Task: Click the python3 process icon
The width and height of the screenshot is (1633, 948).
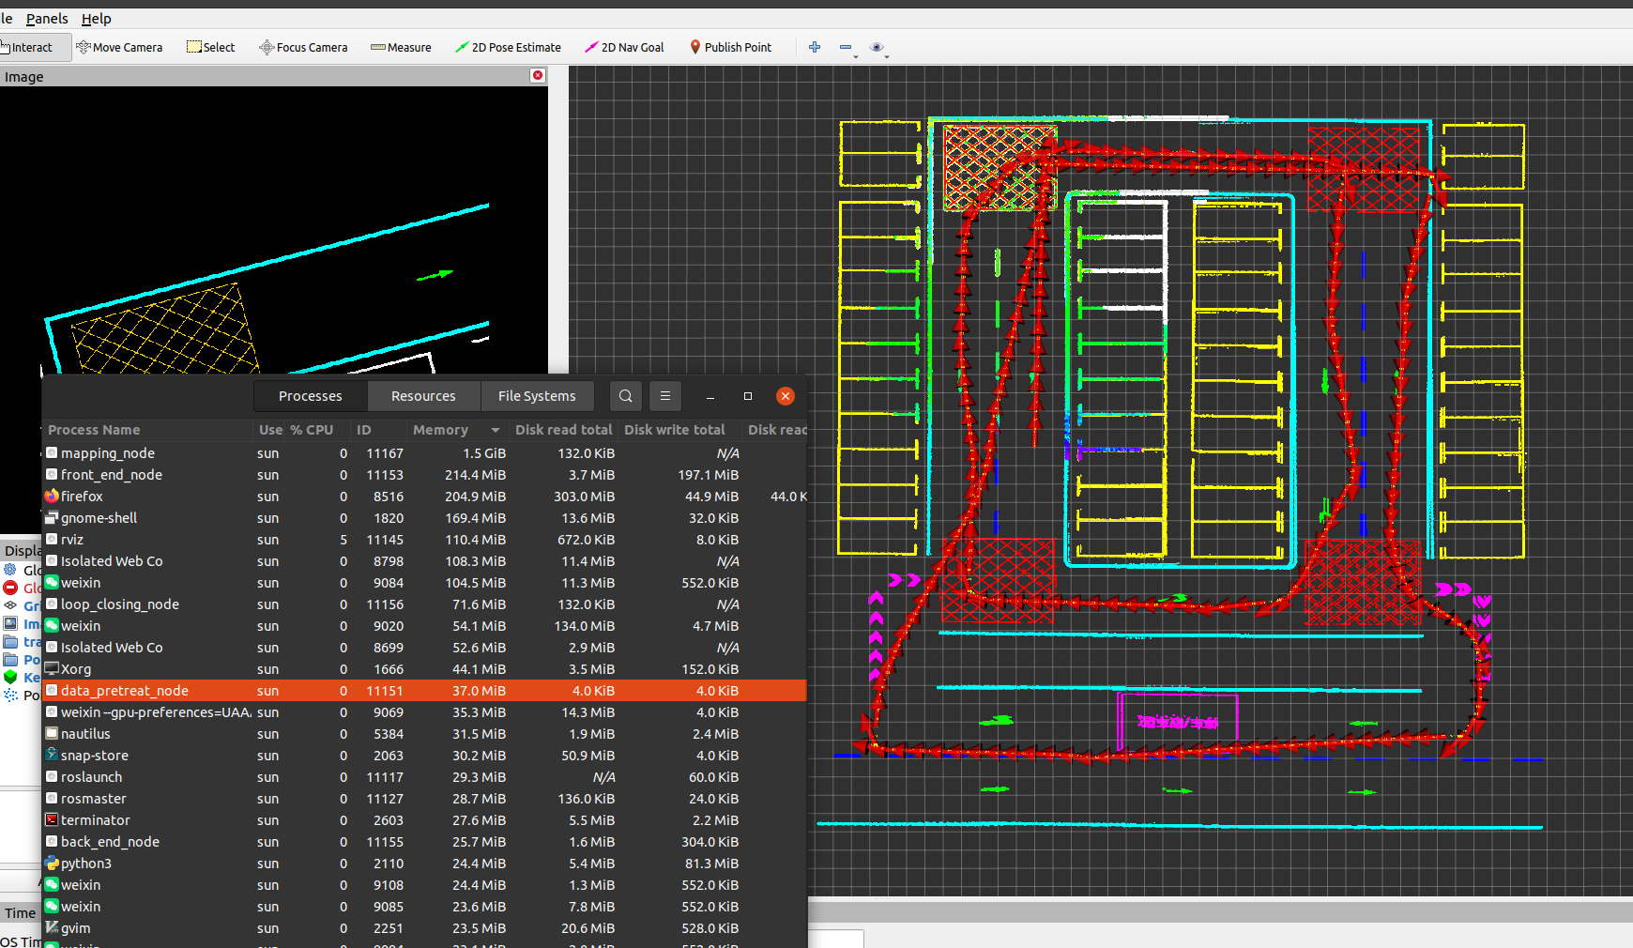Action: pos(52,864)
